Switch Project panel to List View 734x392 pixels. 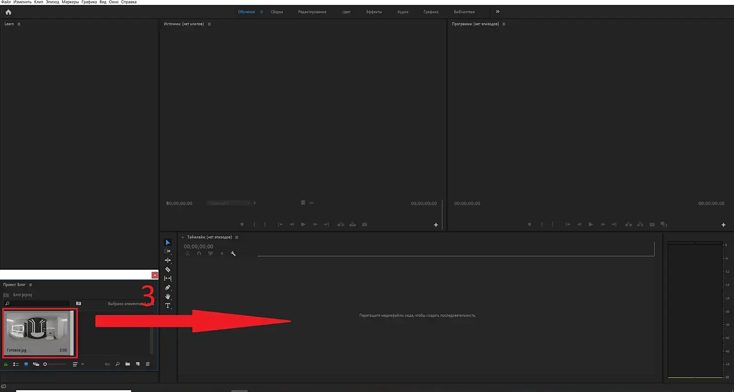coord(16,364)
